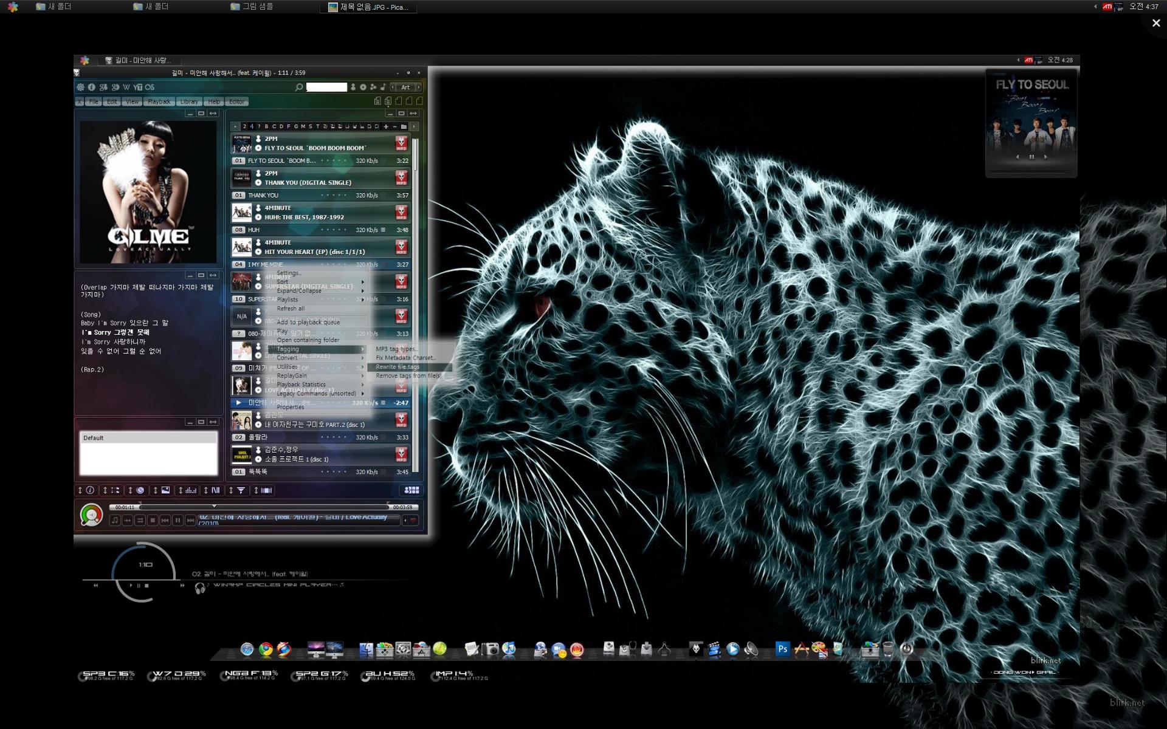Skip to previous track in player
The height and width of the screenshot is (729, 1167).
(x=165, y=521)
